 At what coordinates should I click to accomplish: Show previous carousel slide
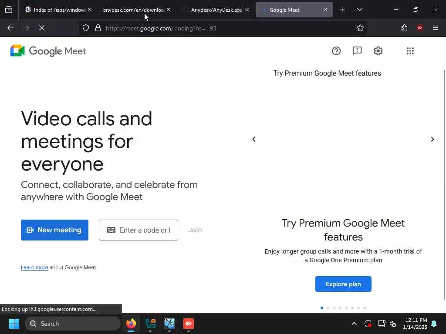tap(254, 139)
